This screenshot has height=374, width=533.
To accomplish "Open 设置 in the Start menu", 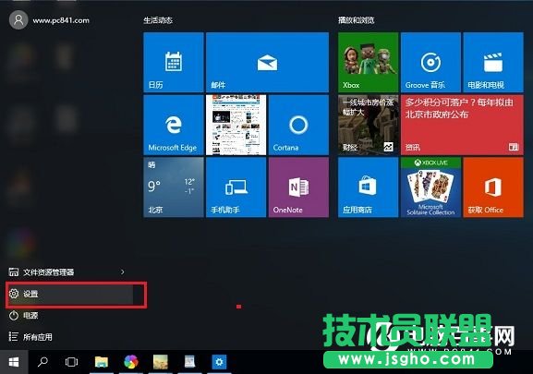I will click(x=71, y=295).
